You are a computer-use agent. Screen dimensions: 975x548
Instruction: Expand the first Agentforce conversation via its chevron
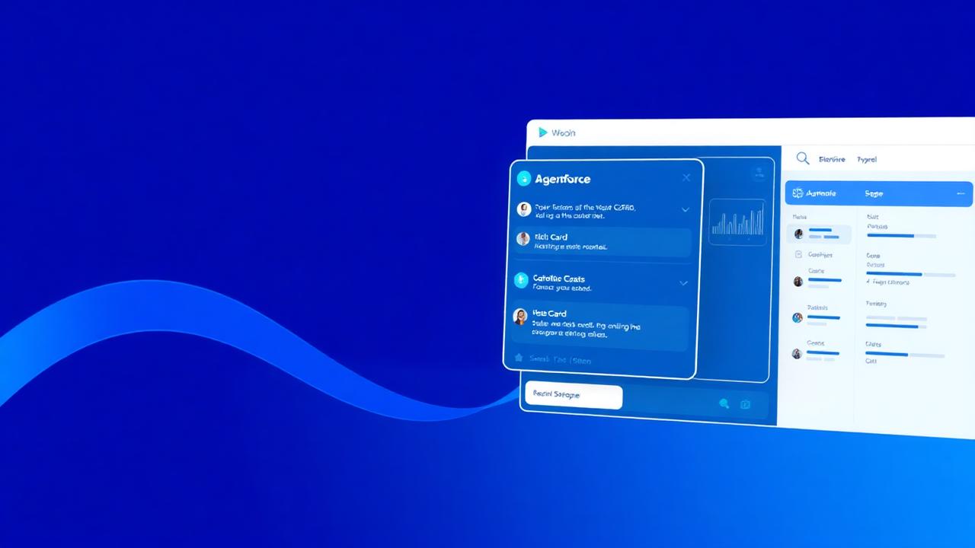[x=685, y=210]
